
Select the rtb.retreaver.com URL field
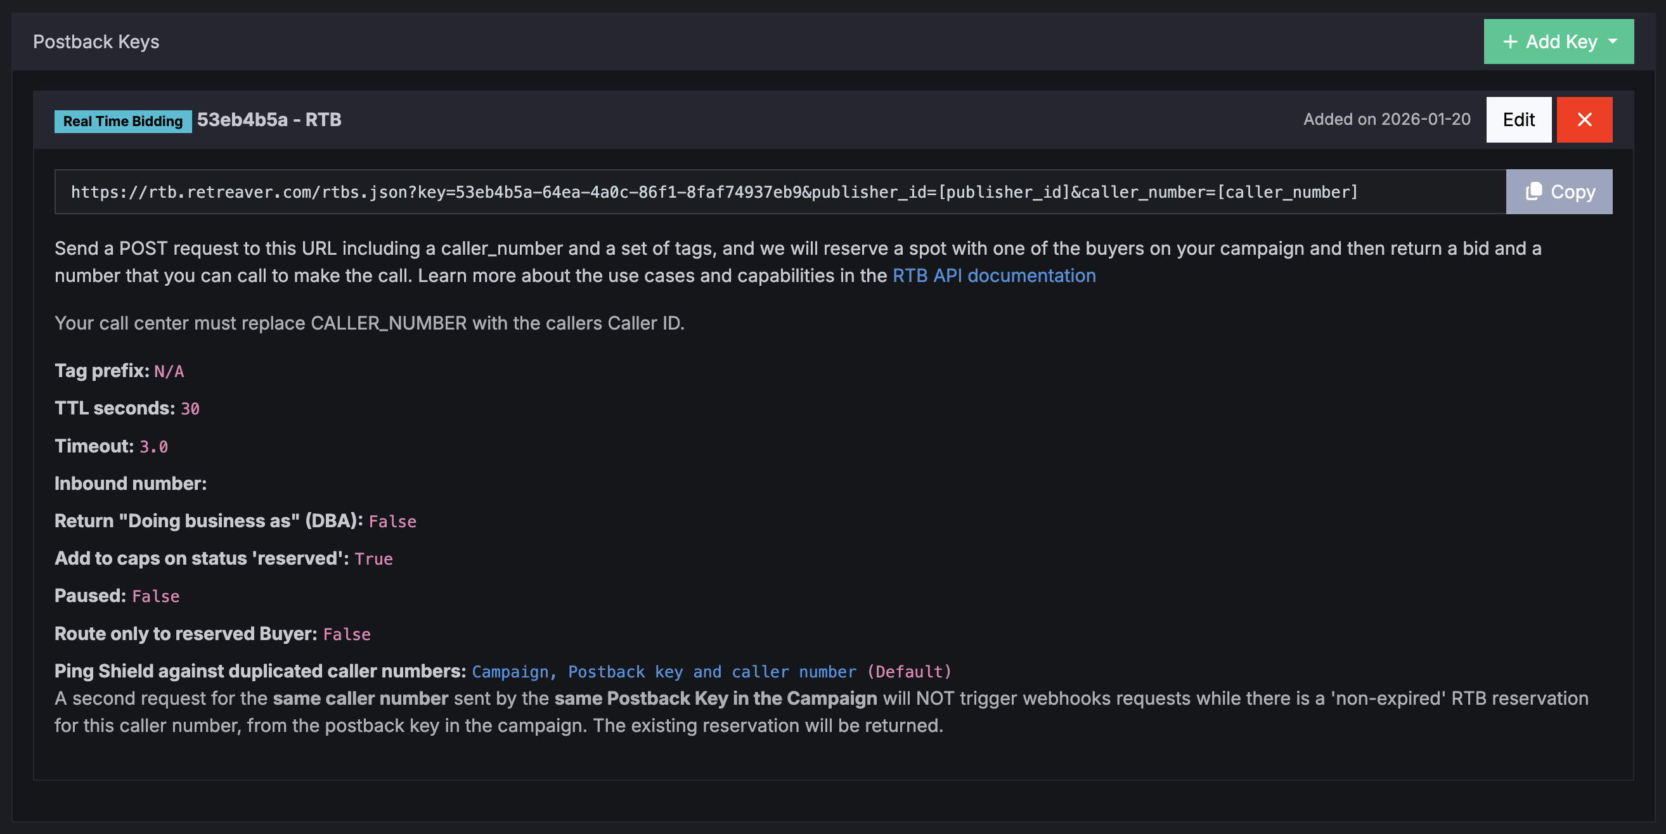pyautogui.click(x=780, y=191)
